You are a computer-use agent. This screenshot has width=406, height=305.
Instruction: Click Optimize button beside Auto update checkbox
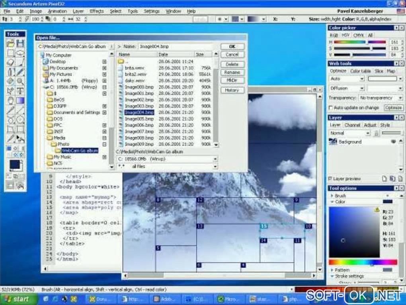393,108
